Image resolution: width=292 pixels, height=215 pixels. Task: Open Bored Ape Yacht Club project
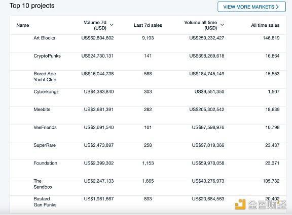[x=45, y=77]
